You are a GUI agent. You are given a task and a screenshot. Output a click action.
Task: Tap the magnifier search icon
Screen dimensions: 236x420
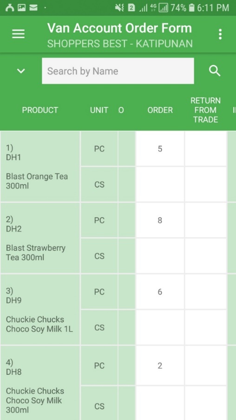pyautogui.click(x=215, y=71)
